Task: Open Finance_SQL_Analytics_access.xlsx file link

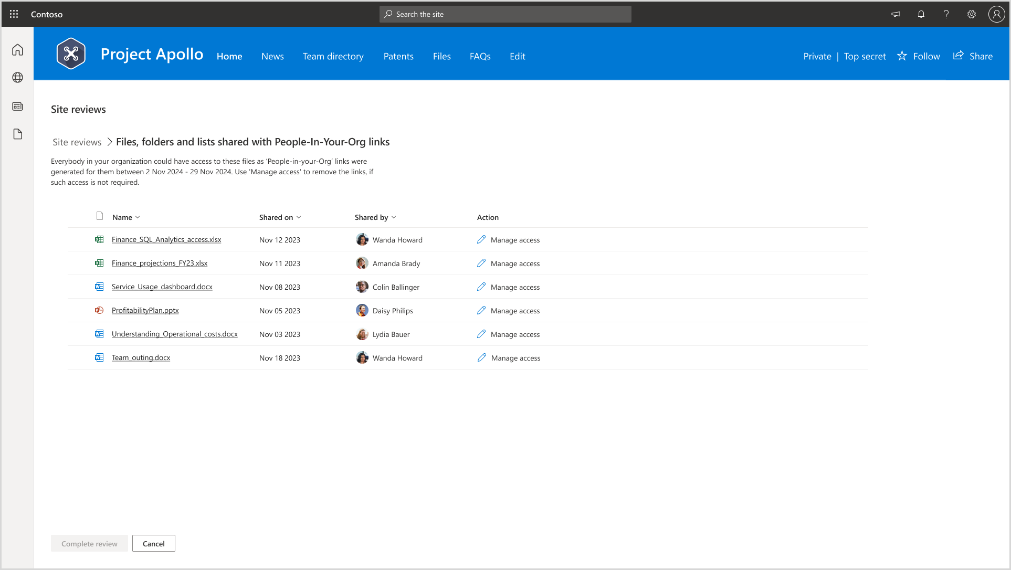Action: 166,239
